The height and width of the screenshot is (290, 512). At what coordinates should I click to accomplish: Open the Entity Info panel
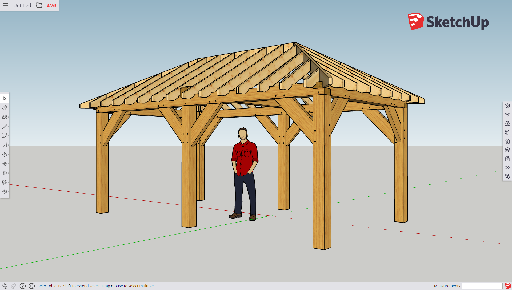[x=507, y=106]
